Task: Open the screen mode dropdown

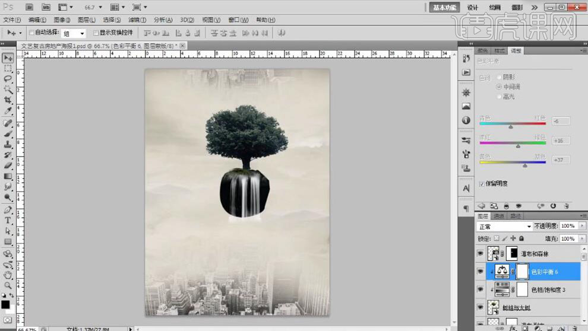Action: pos(140,7)
